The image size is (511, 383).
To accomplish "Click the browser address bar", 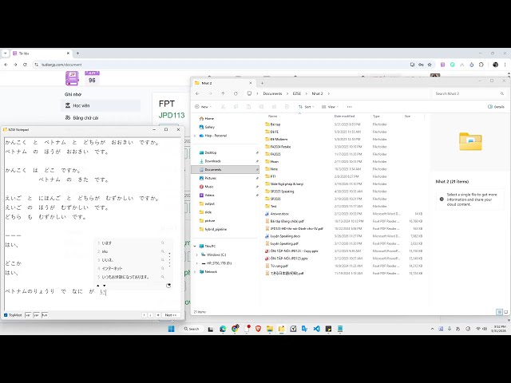I will (222, 65).
